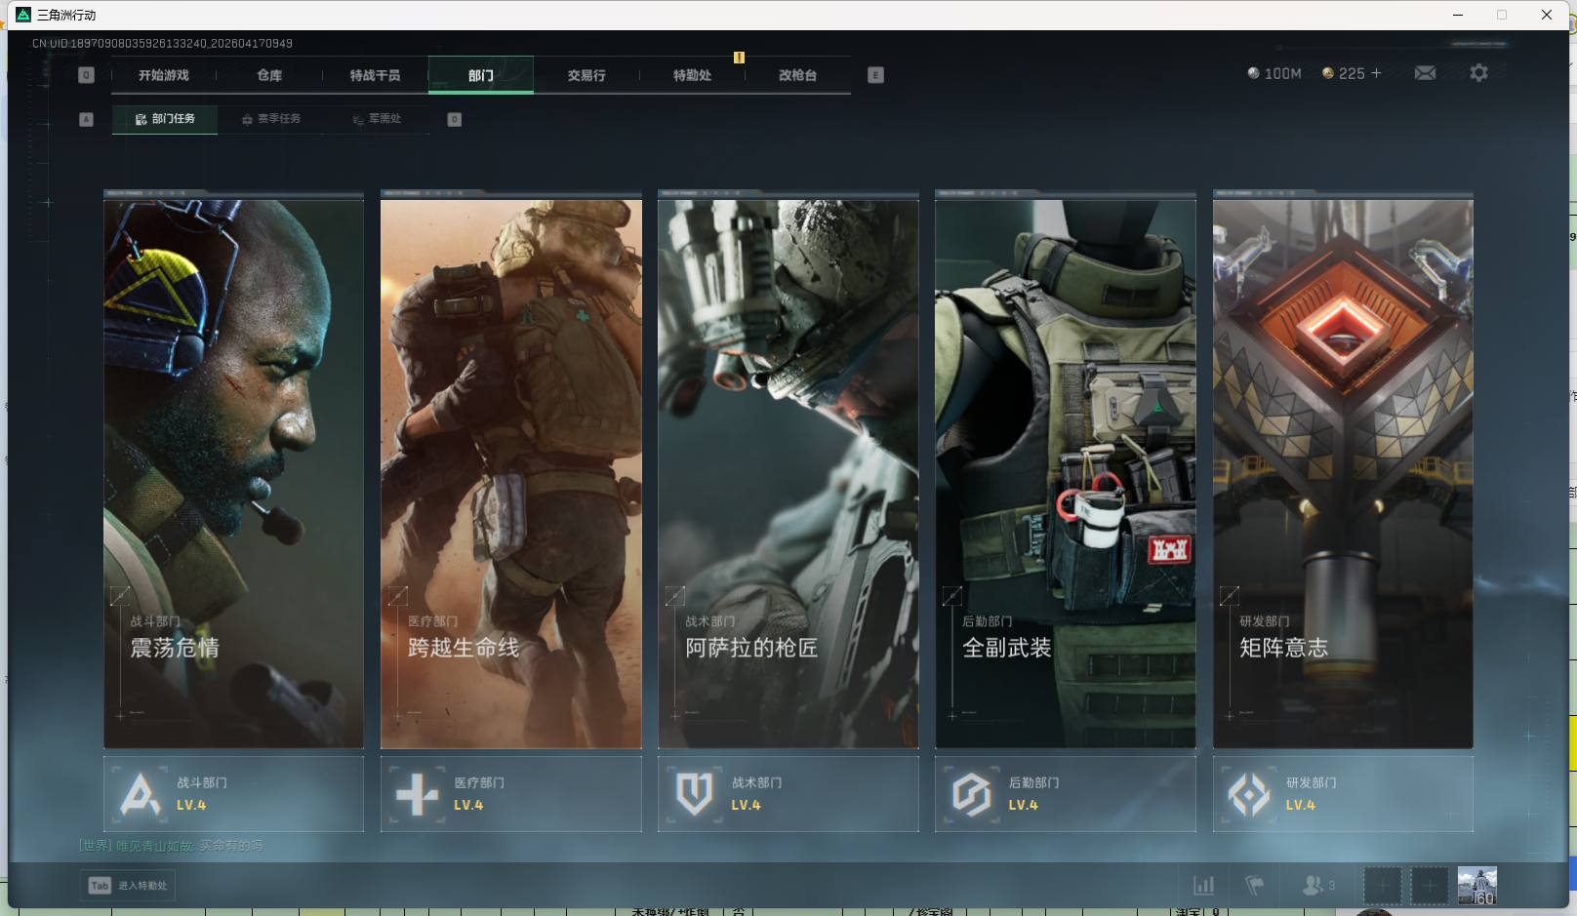Screen dimensions: 1577x916
Task: Click the 进入特勤处 button
Action: [128, 886]
